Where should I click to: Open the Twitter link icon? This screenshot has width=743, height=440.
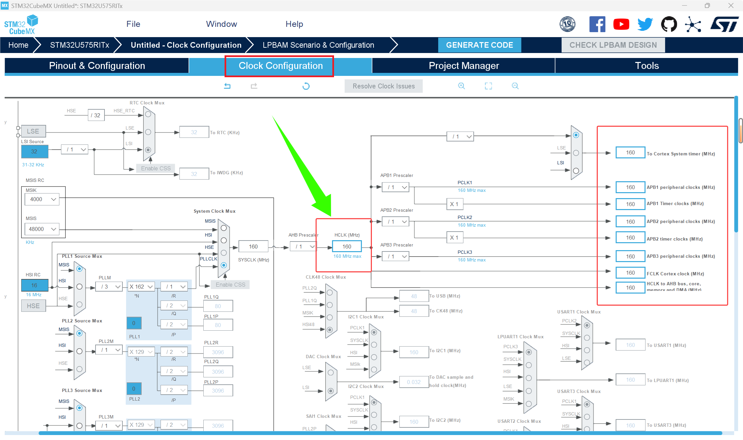[x=645, y=24]
